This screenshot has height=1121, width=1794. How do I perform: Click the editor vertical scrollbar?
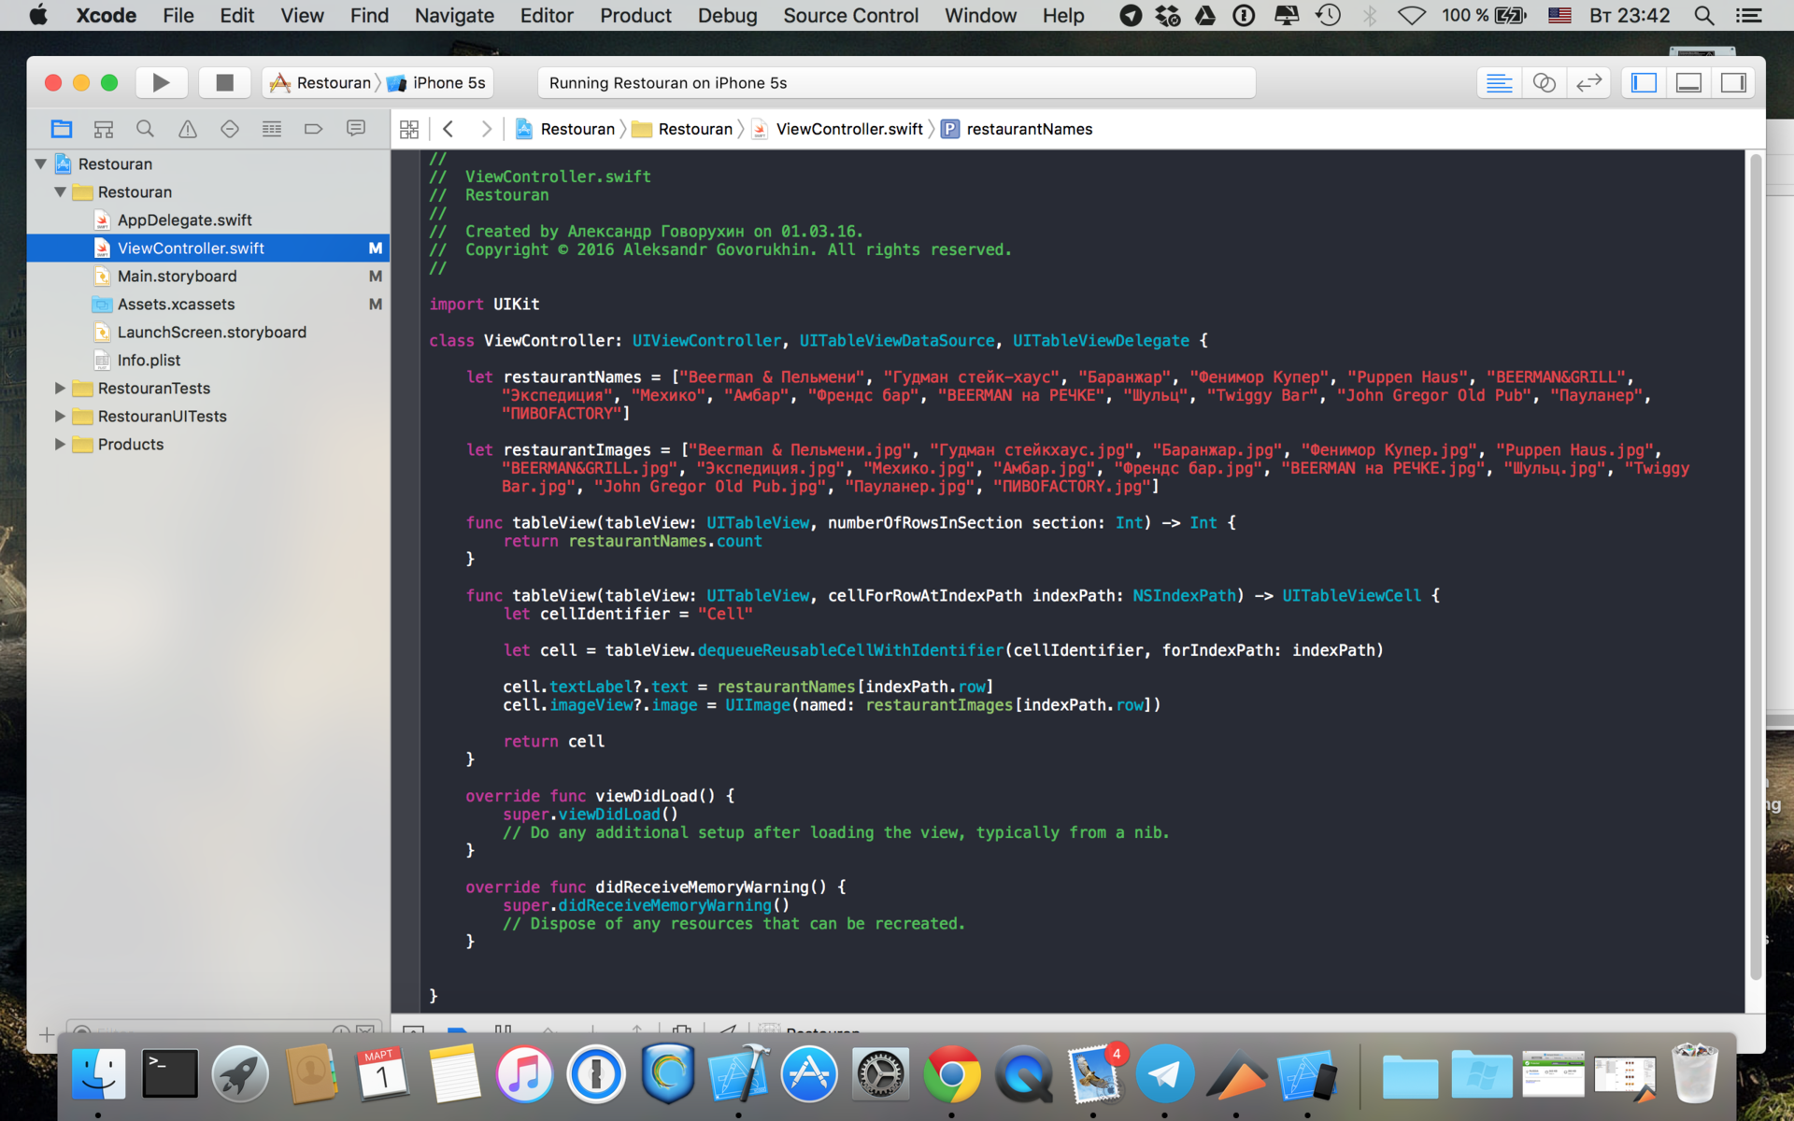[x=1755, y=567]
